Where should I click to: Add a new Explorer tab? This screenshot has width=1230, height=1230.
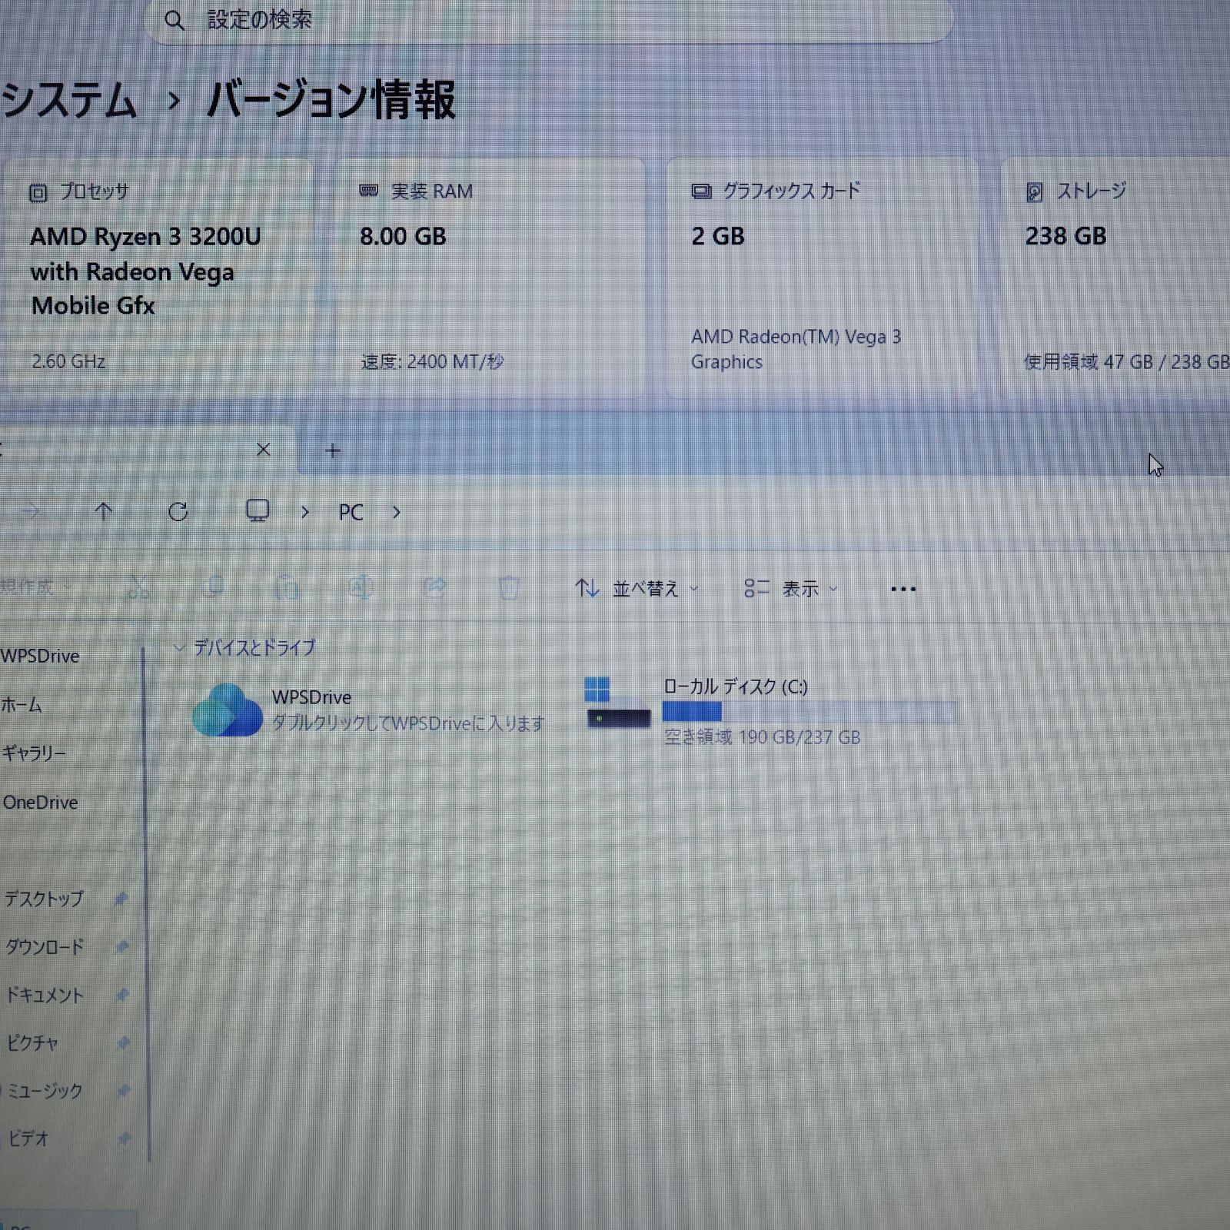click(x=333, y=450)
